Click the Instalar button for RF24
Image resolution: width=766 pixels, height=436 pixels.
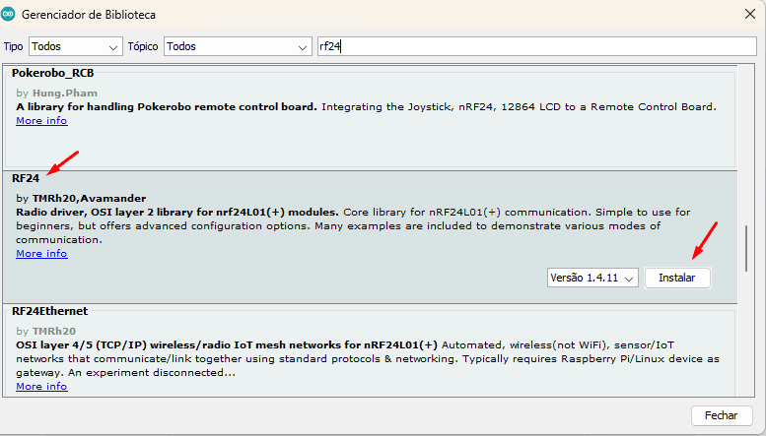(x=677, y=278)
